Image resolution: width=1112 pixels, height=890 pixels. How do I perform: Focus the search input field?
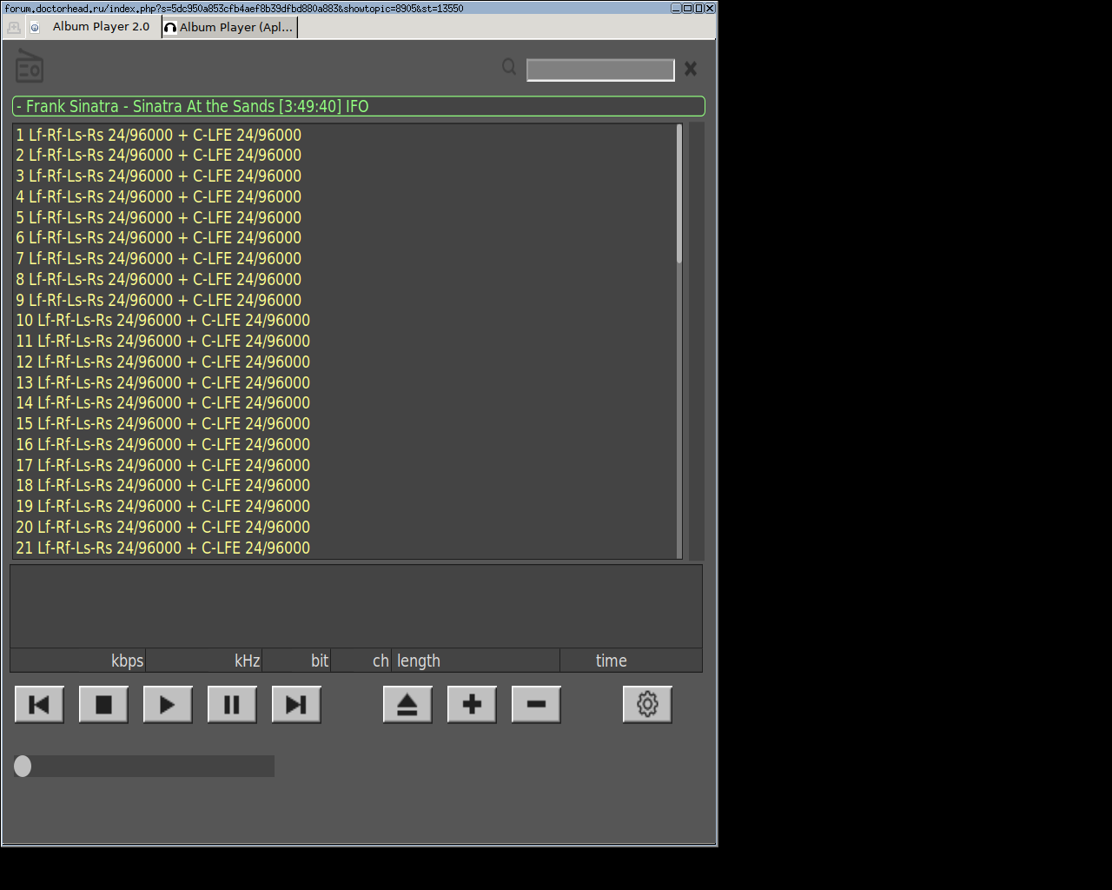coord(600,70)
